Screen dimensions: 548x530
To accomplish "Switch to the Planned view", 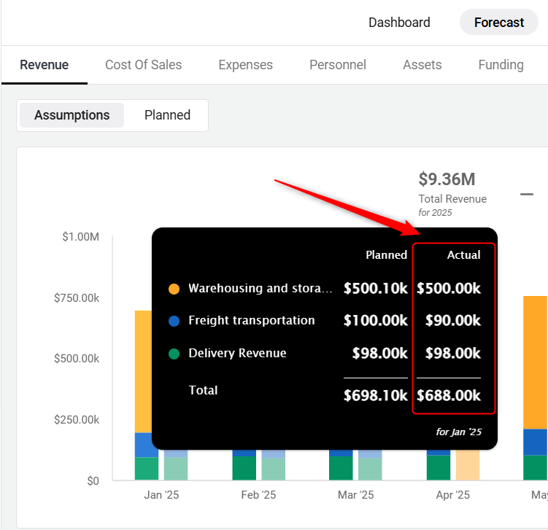I will [167, 115].
